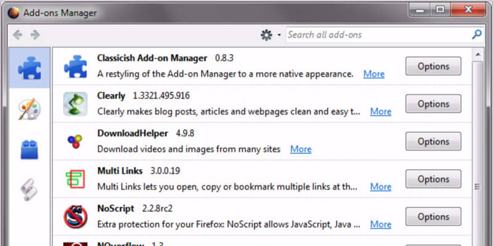Open Options for DownloadHelper
The width and height of the screenshot is (493, 246).
433,141
